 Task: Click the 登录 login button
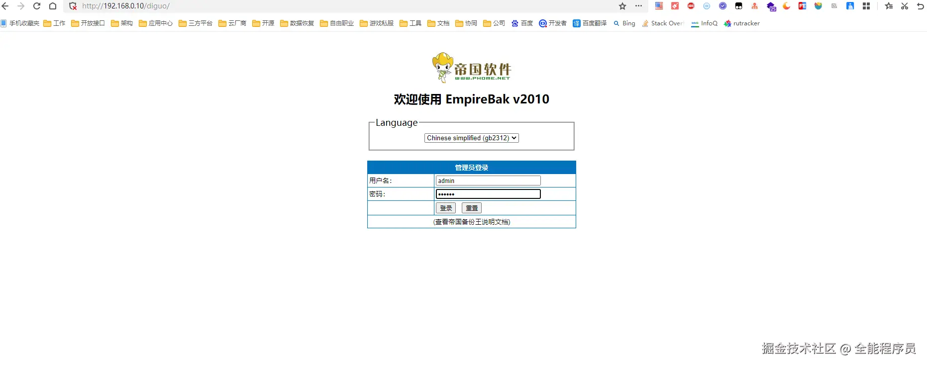[446, 208]
